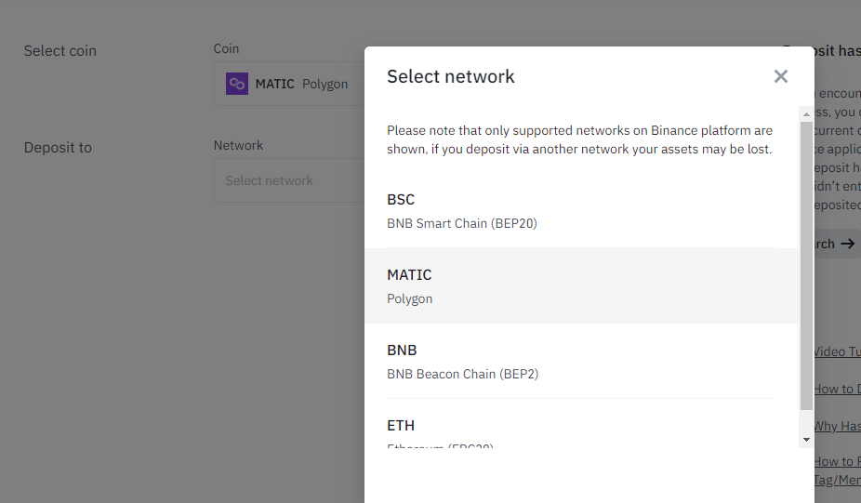Open the 'How to D...' help link
This screenshot has height=503, width=861.
tap(837, 389)
